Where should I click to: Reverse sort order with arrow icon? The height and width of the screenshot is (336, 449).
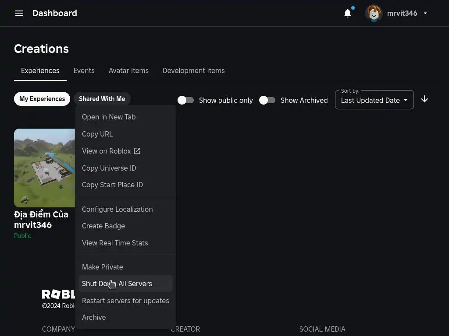tap(424, 99)
